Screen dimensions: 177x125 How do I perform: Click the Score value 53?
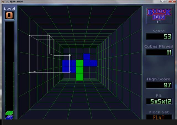tap(167, 37)
